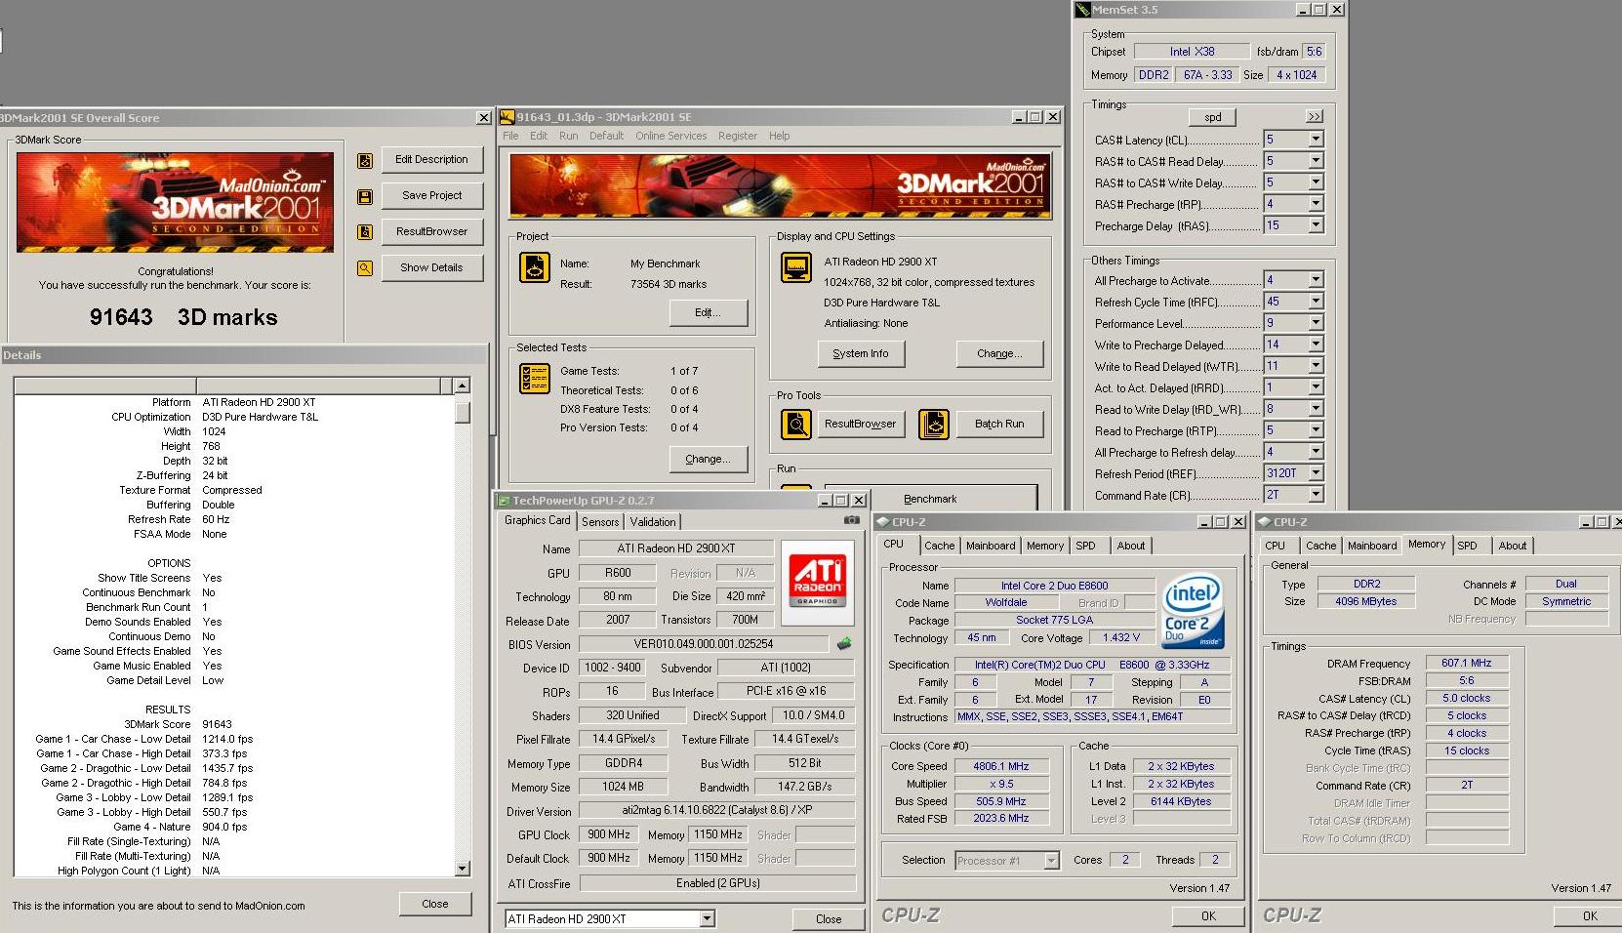Click the Batch Run button
Image resolution: width=1622 pixels, height=933 pixels.
999,425
